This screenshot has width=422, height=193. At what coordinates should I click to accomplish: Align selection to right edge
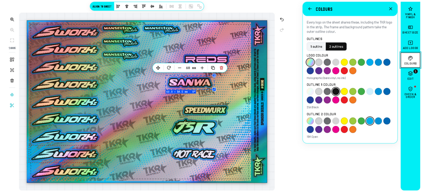(135, 6)
